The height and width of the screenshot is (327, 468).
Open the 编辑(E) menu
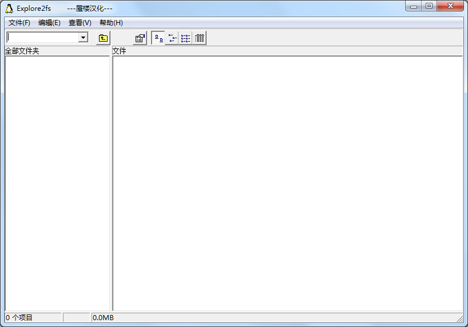pyautogui.click(x=49, y=23)
